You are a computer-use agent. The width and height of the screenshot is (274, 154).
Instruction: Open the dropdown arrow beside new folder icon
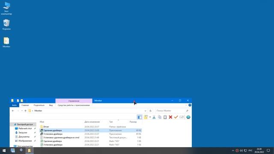[150, 117]
